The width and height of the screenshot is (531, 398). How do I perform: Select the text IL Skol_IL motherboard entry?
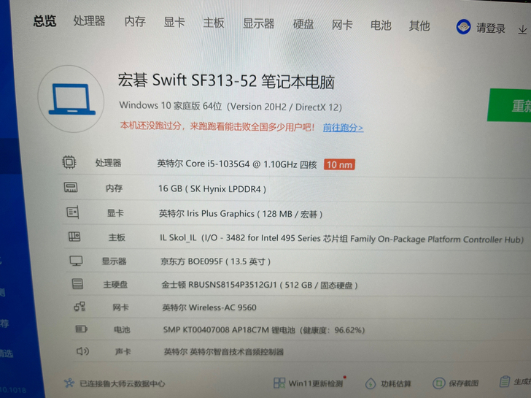pyautogui.click(x=341, y=239)
